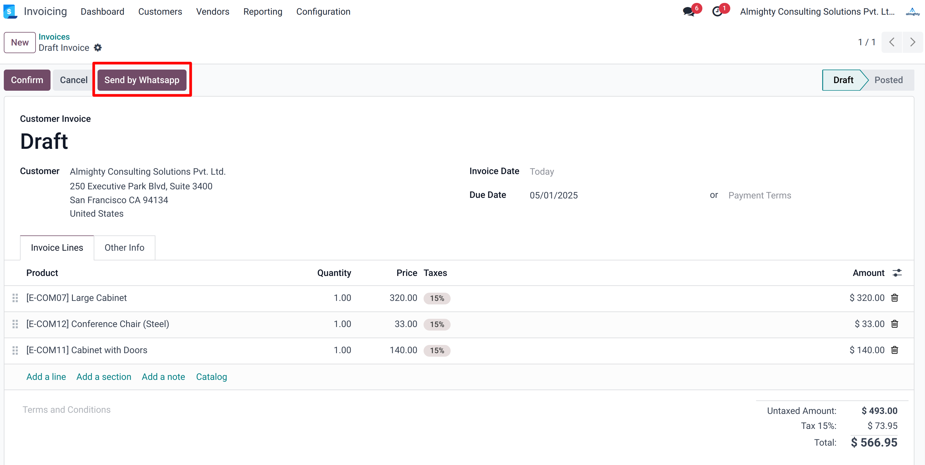925x465 pixels.
Task: Open the gear actions menu beside Draft Invoice
Action: pyautogui.click(x=98, y=48)
